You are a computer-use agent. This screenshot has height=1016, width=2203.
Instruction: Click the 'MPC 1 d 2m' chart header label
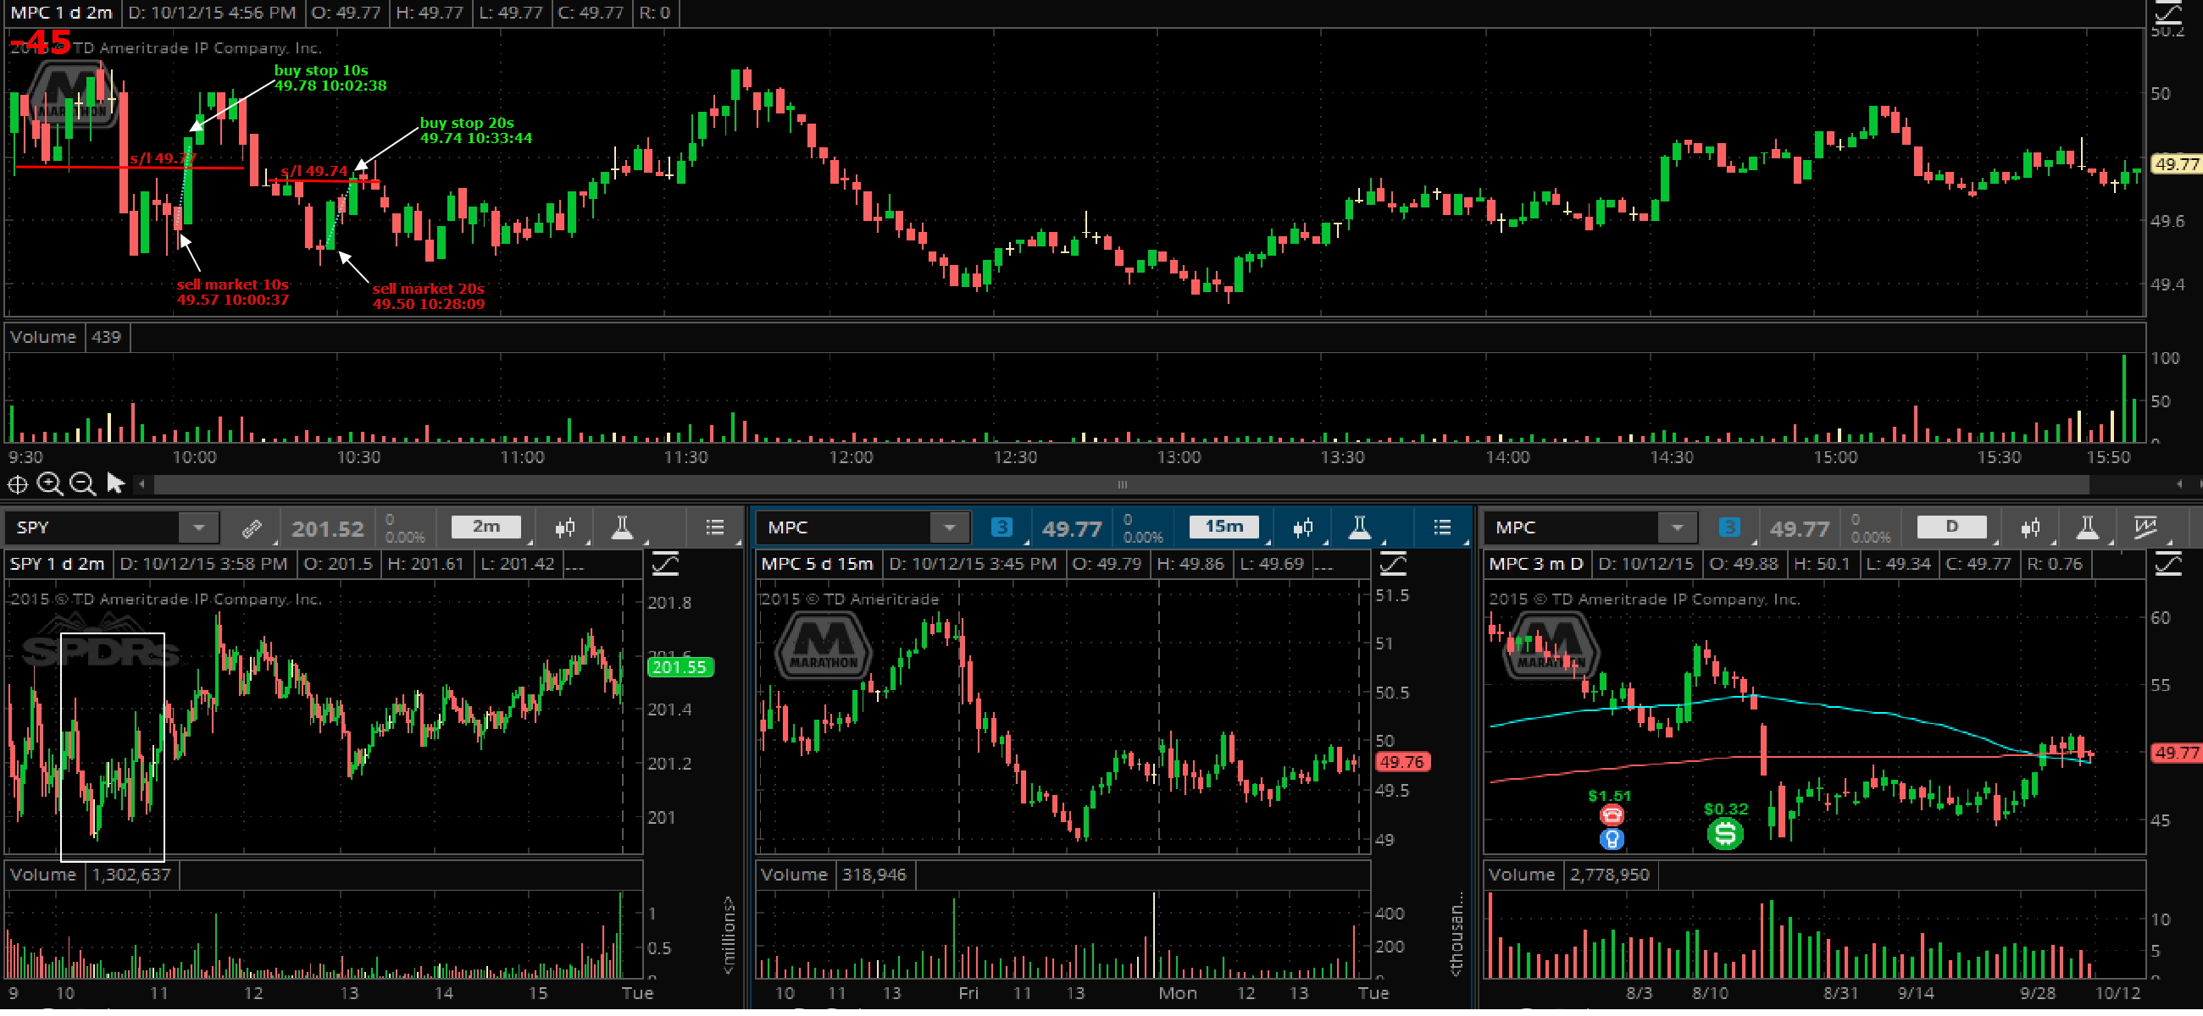pos(61,13)
